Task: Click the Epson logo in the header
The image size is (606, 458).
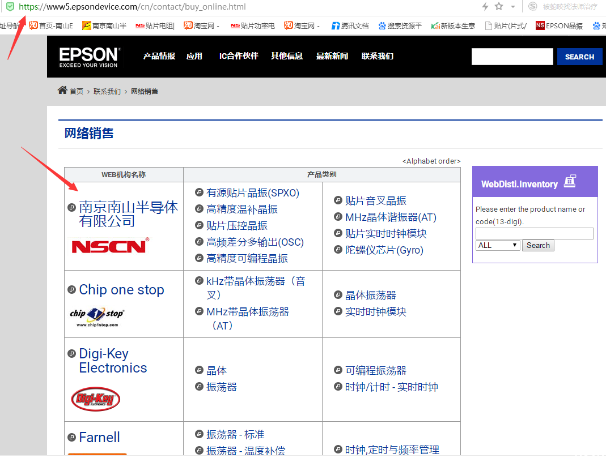Action: 89,57
